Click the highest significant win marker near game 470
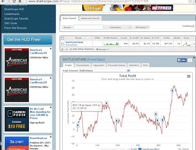 coord(172,90)
